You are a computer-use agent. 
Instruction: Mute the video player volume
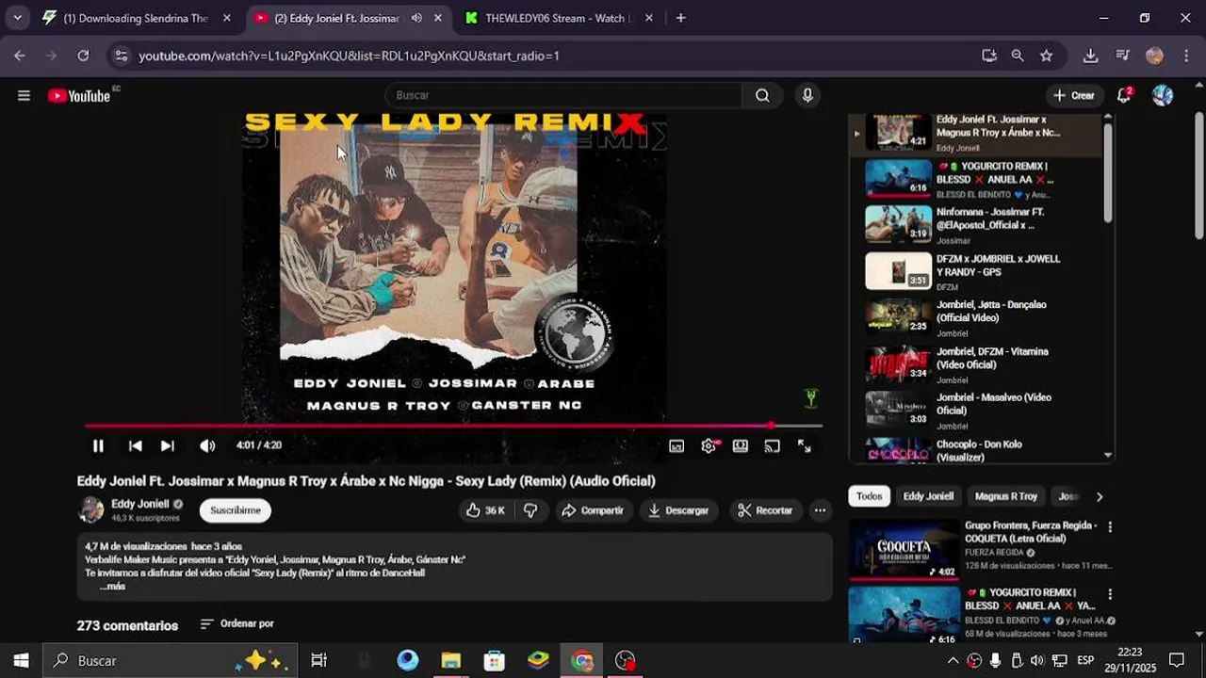(207, 445)
